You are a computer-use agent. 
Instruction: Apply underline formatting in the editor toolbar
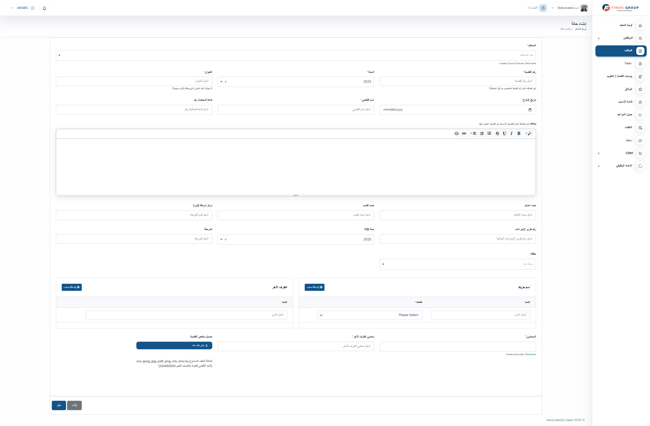(x=504, y=133)
